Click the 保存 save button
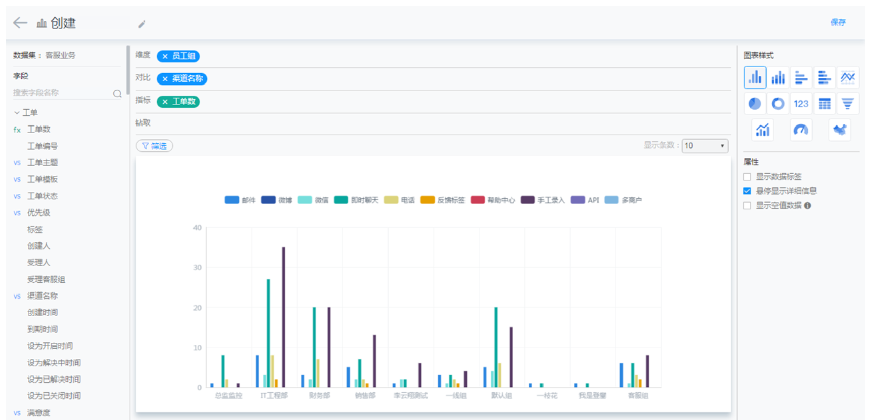Viewport: 892px width, 420px height. coord(838,22)
